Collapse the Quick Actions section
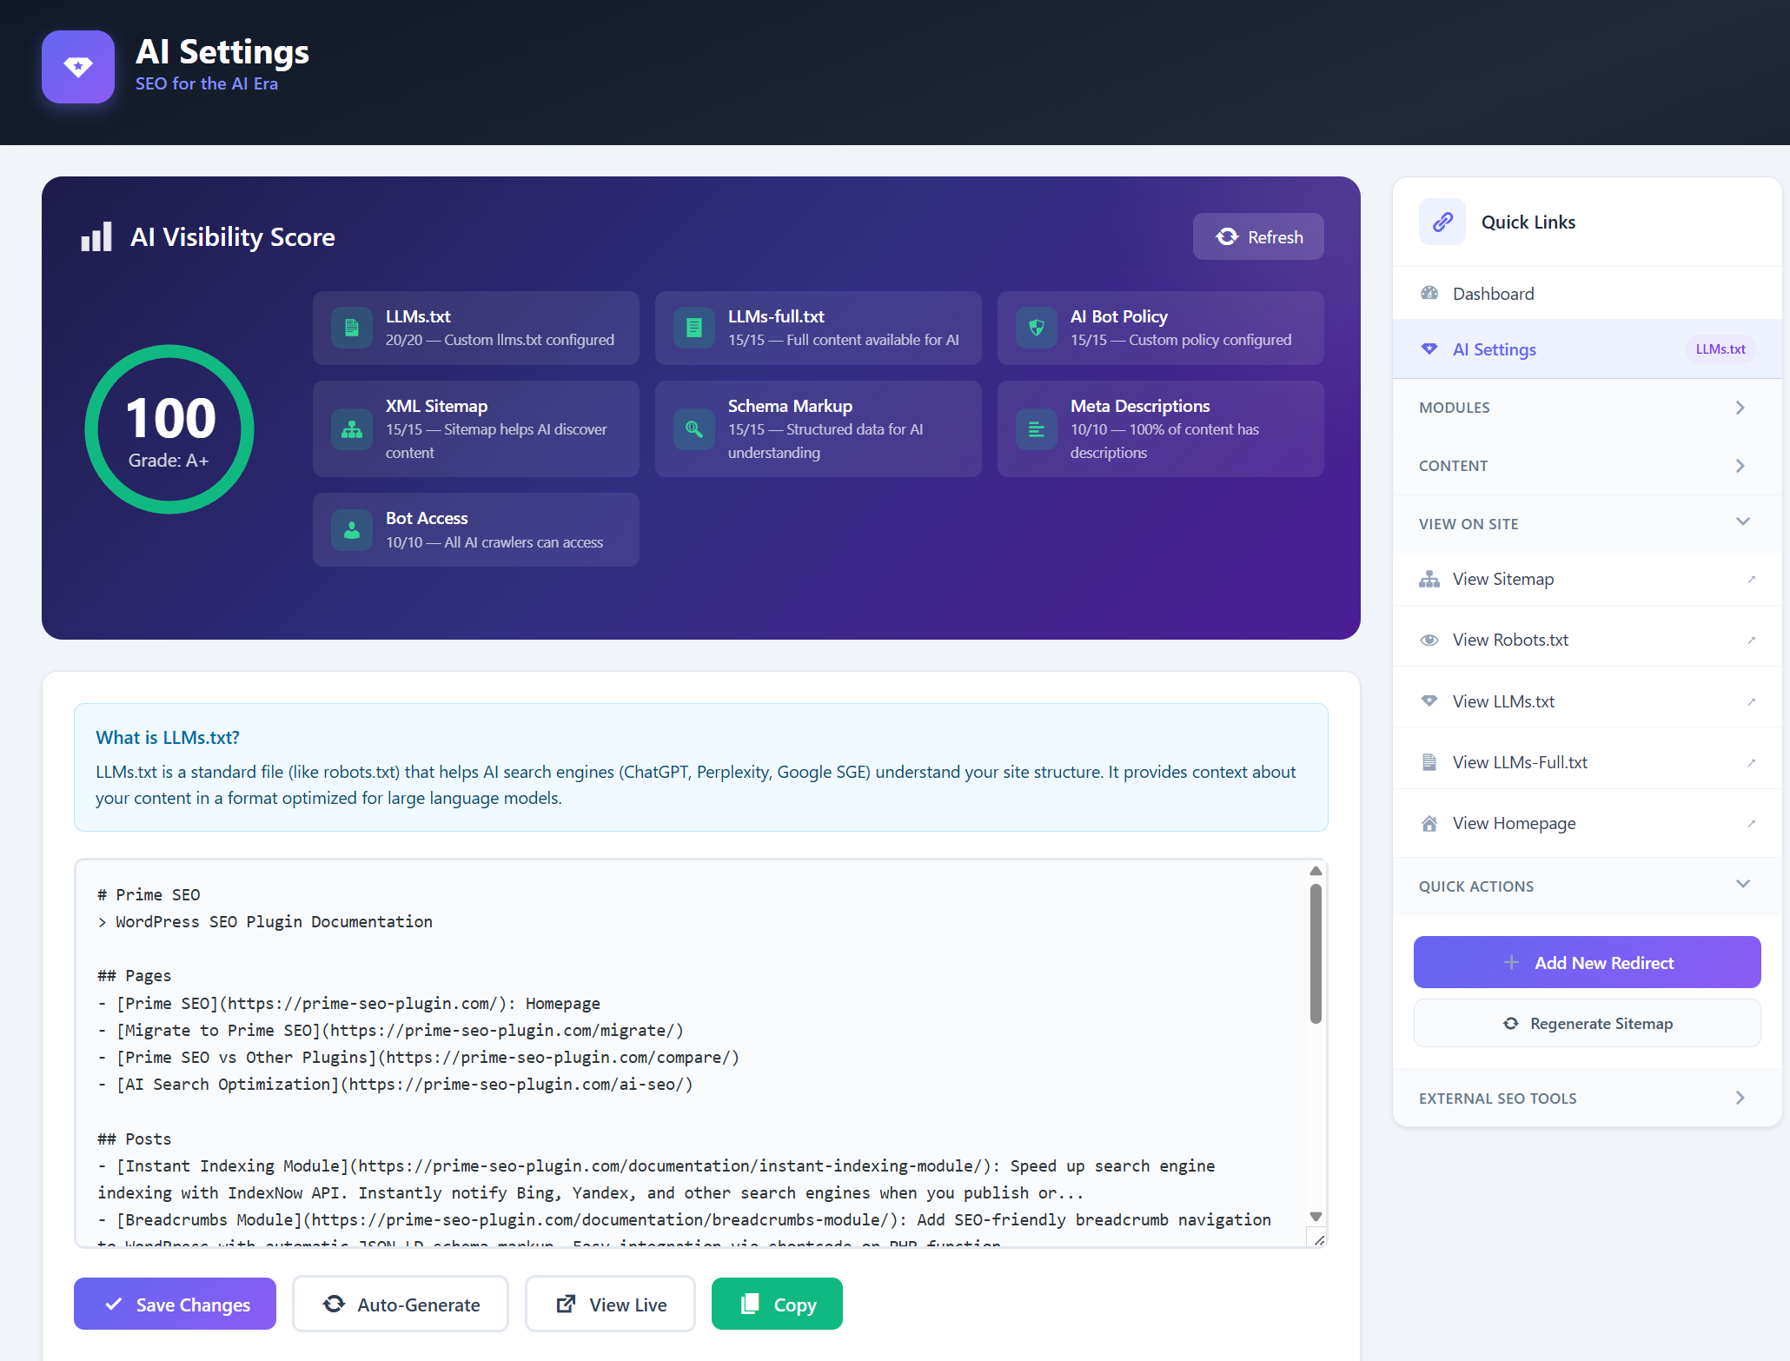 tap(1742, 886)
